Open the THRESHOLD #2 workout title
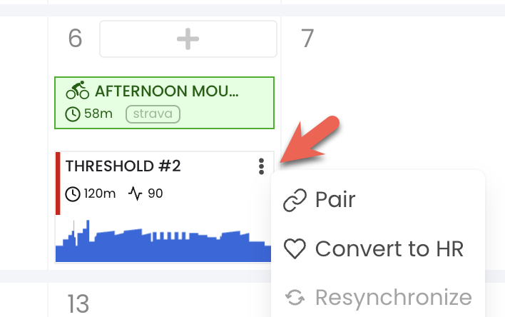Viewport: 505px width, 317px height. point(123,166)
